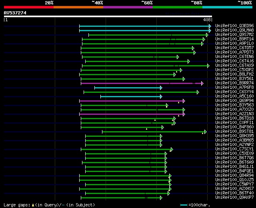The height and width of the screenshot is (208, 256).
Task: Select the UniRef100_C6TD57 label
Action: 234,48
